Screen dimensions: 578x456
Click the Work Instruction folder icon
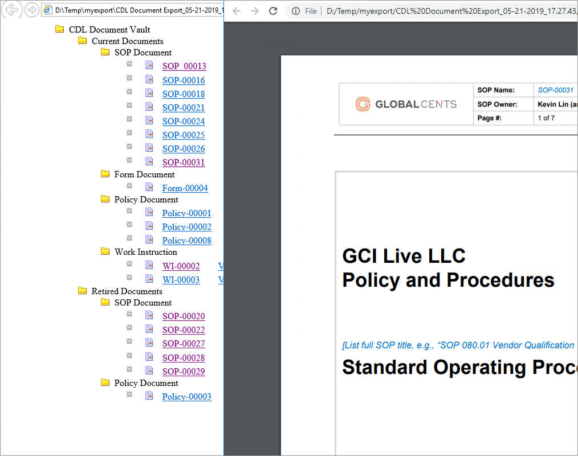click(105, 251)
